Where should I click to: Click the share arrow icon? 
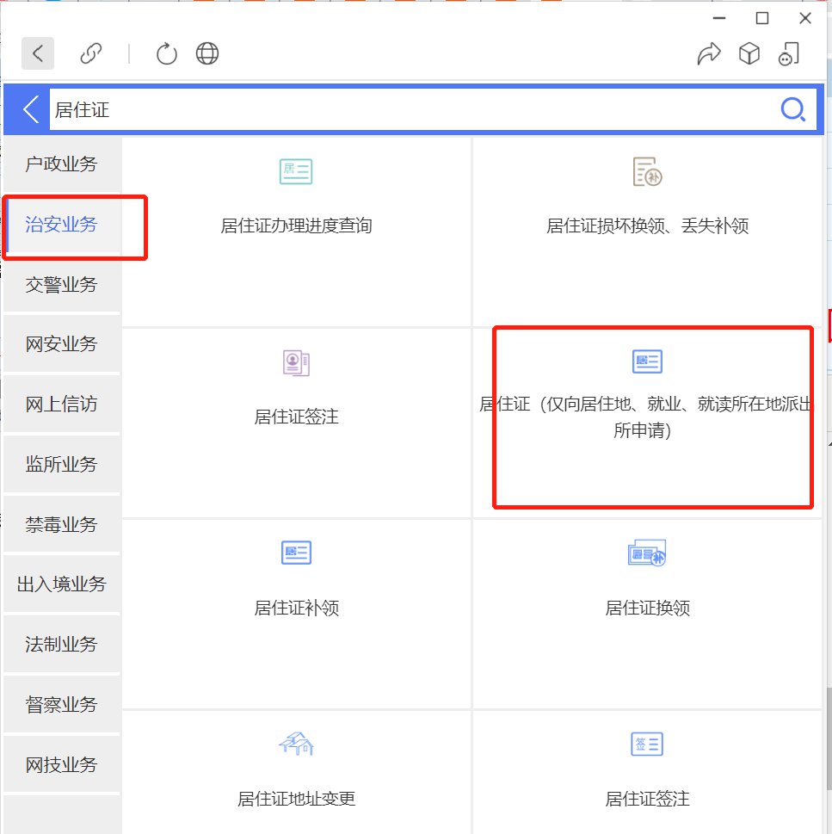point(708,54)
